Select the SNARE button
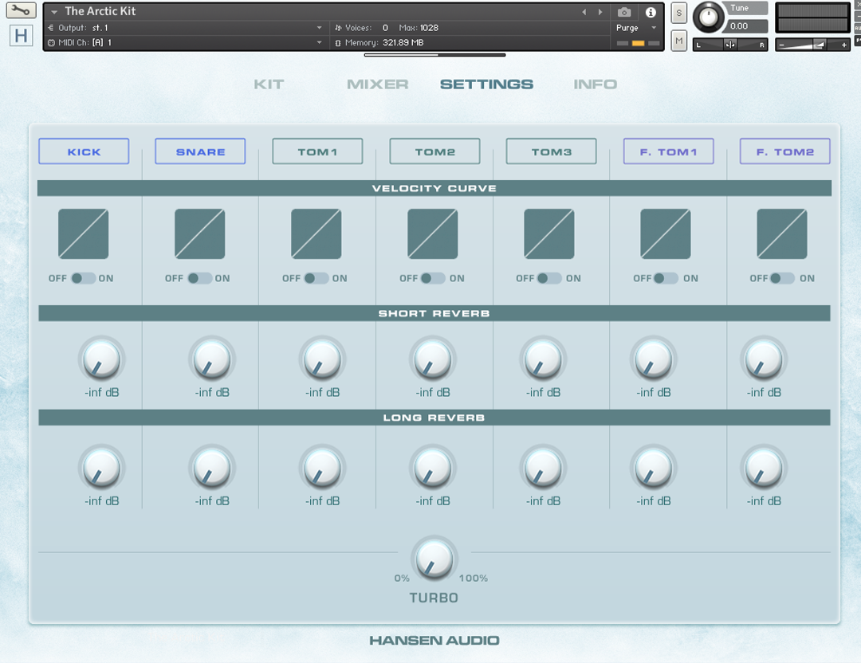The image size is (861, 663). tap(200, 151)
